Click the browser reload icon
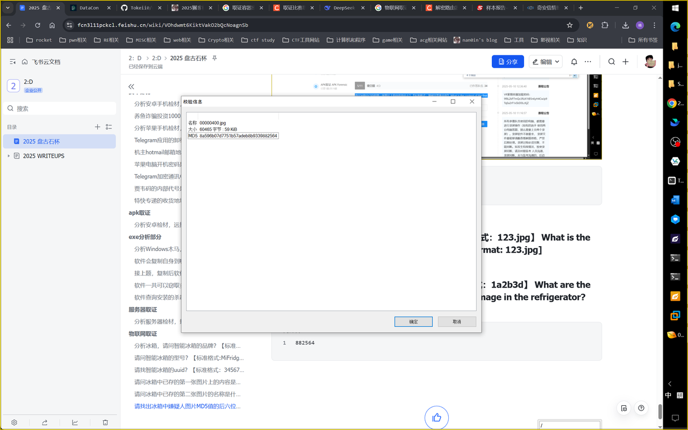688x430 pixels. click(x=38, y=25)
